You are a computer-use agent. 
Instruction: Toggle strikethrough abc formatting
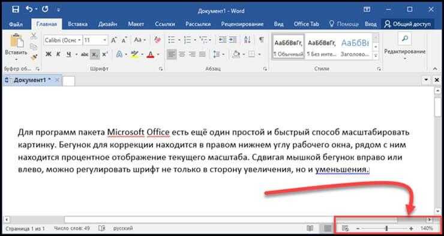point(85,55)
